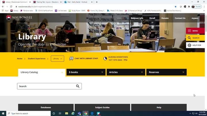Launch Internet Explorer from taskbar
The height and width of the screenshot is (116, 207).
tap(73, 113)
